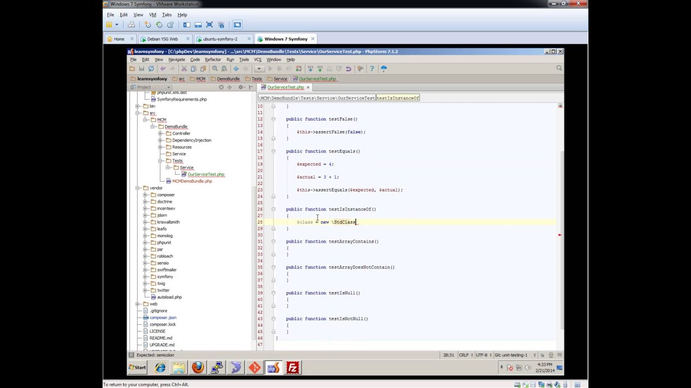Open VMware power options dropdown arrow

coord(116,25)
